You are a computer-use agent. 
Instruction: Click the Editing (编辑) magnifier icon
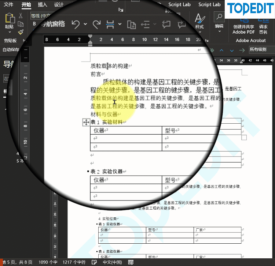pos(219,17)
